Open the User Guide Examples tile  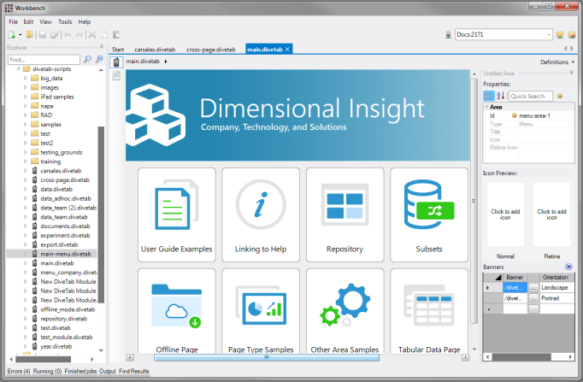click(x=177, y=215)
